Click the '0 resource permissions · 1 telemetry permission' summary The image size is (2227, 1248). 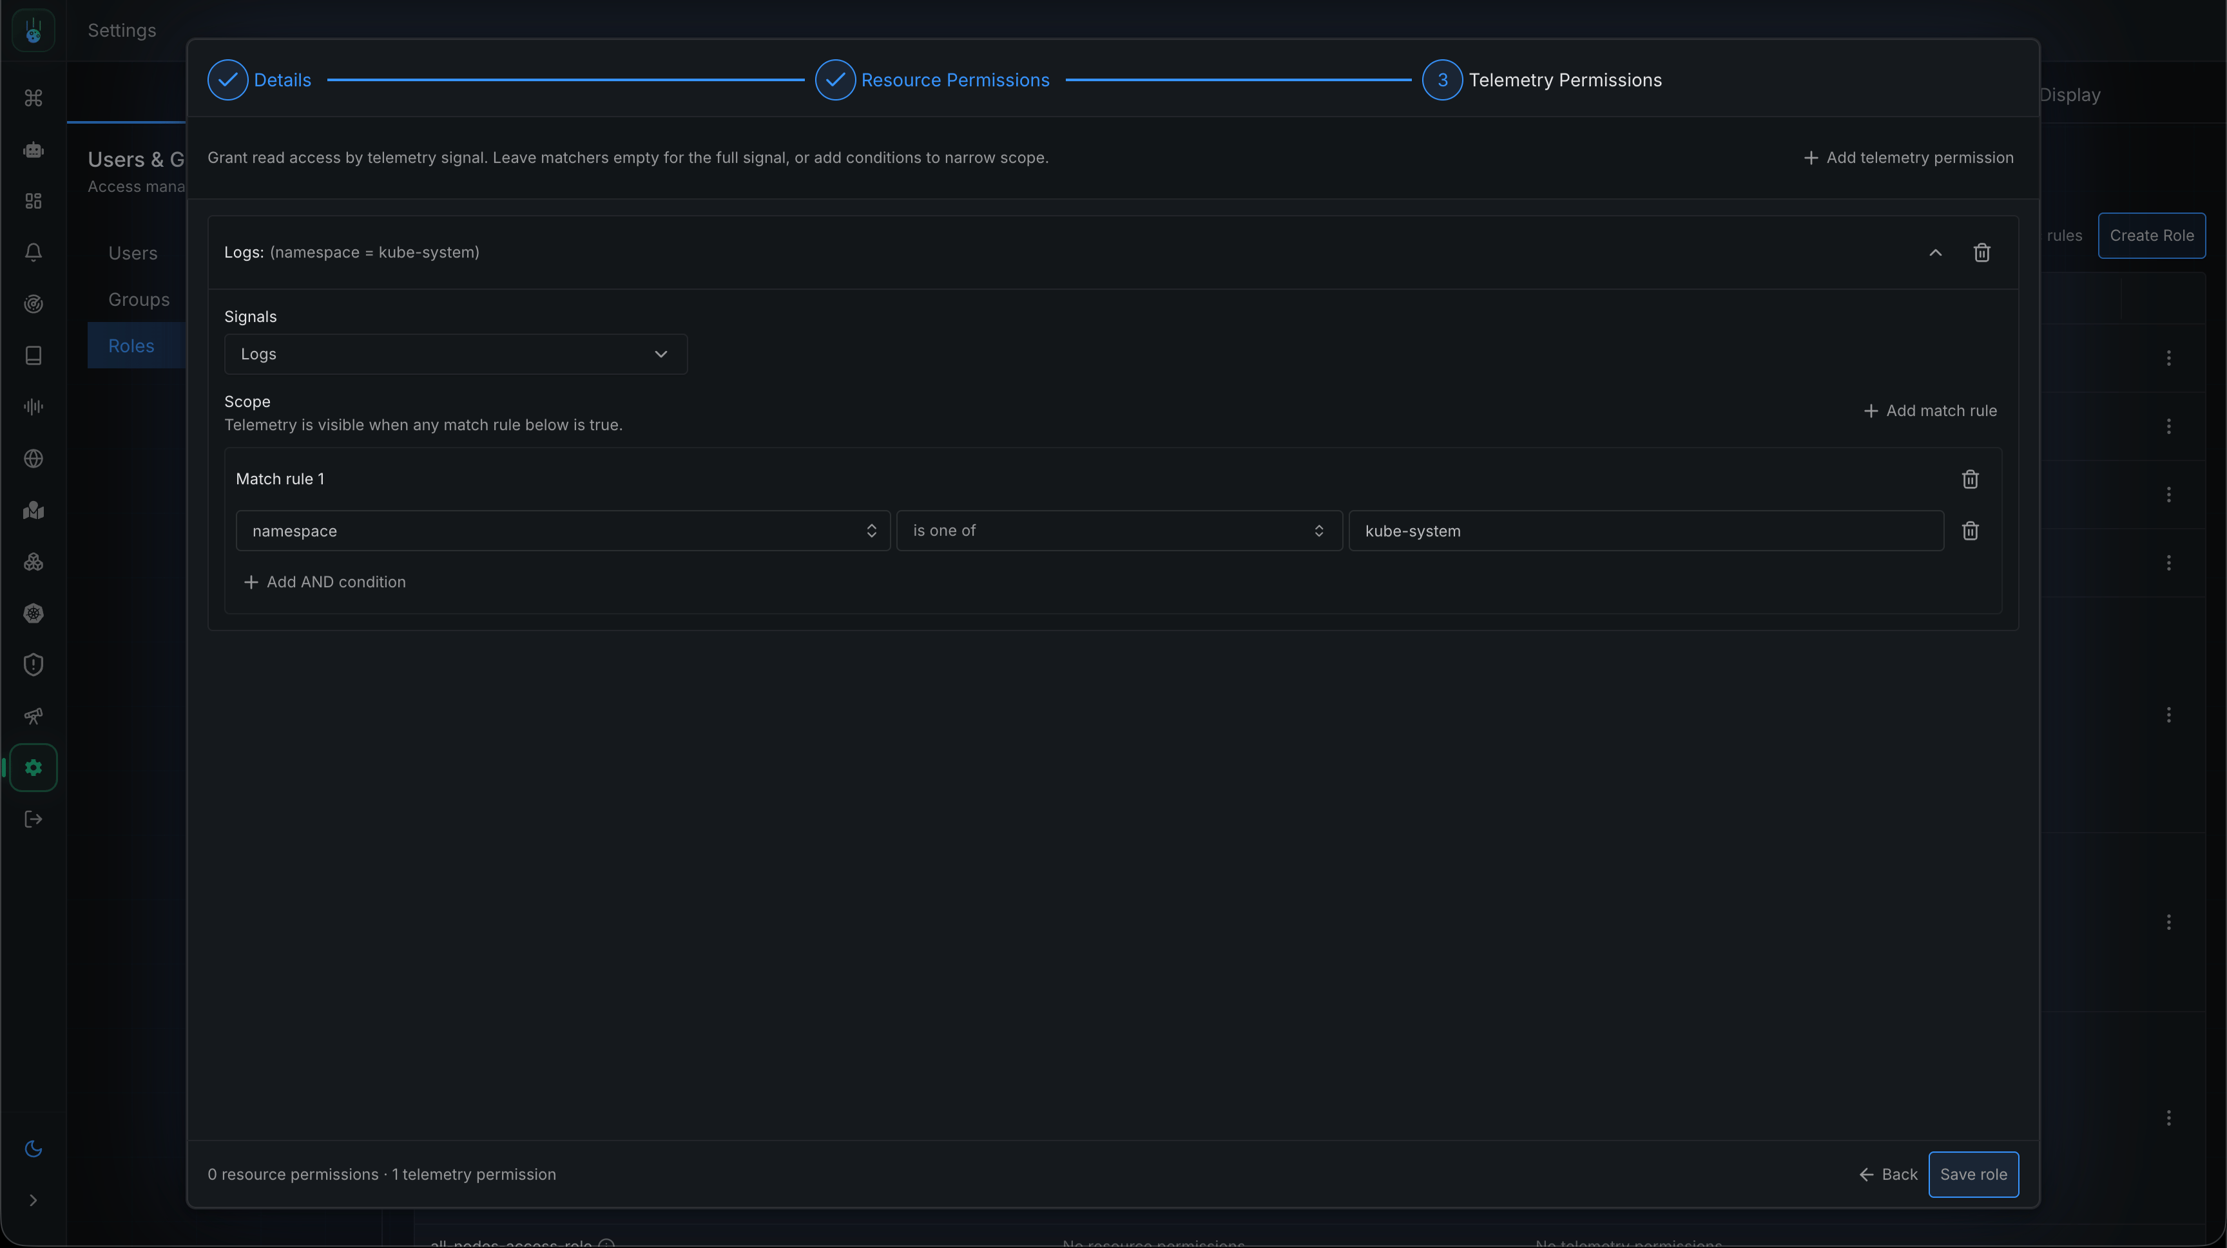pyautogui.click(x=381, y=1175)
